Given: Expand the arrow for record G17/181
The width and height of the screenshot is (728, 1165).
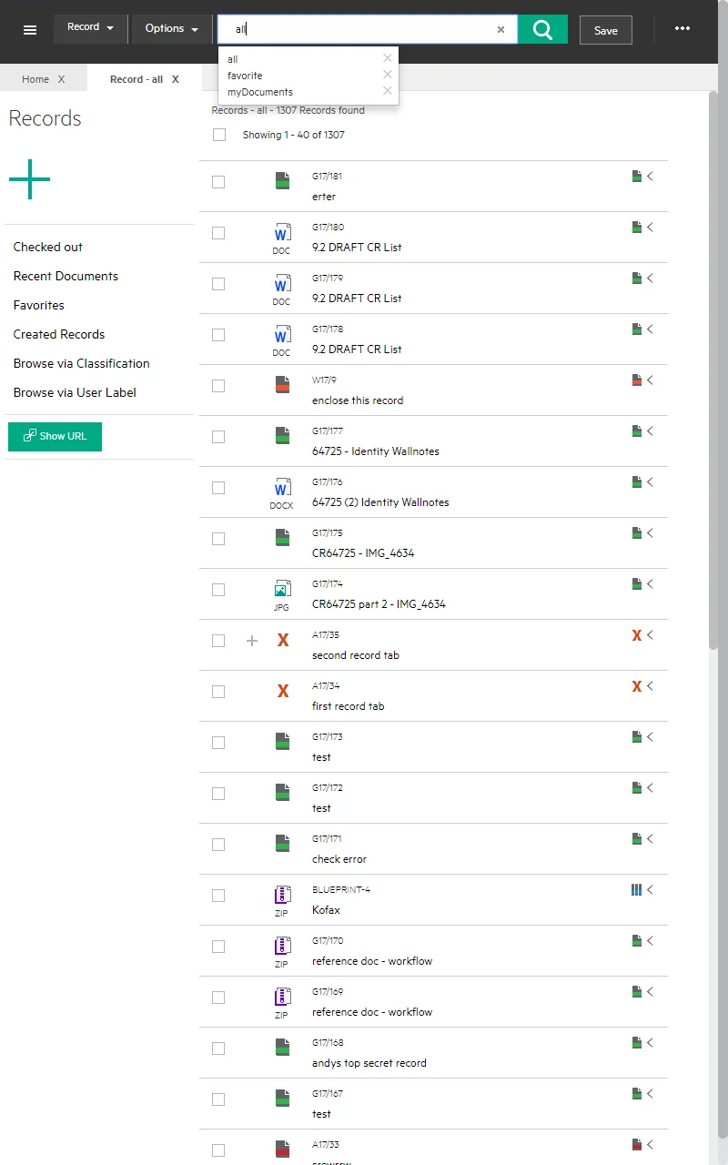Looking at the screenshot, I should (650, 177).
